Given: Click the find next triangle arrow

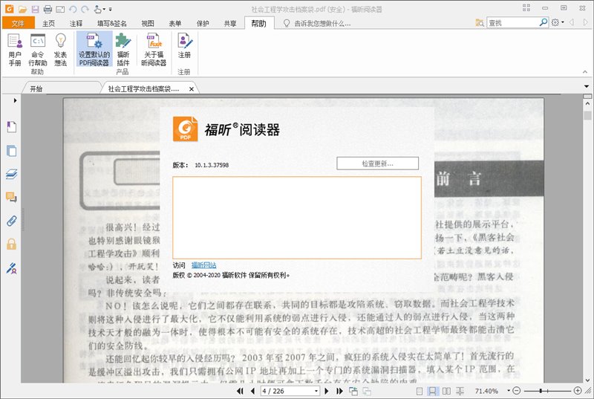Looking at the screenshot, I should (585, 23).
